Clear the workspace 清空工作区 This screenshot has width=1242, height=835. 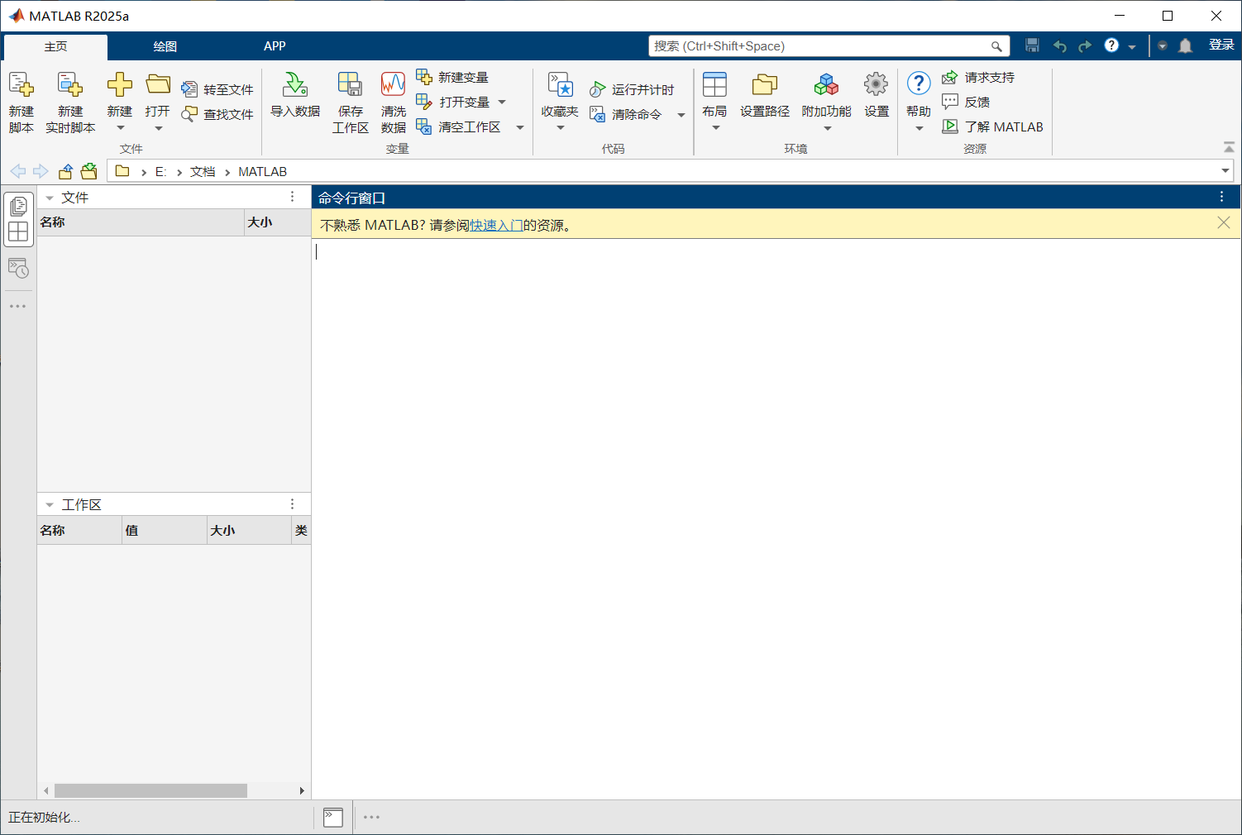pyautogui.click(x=459, y=126)
